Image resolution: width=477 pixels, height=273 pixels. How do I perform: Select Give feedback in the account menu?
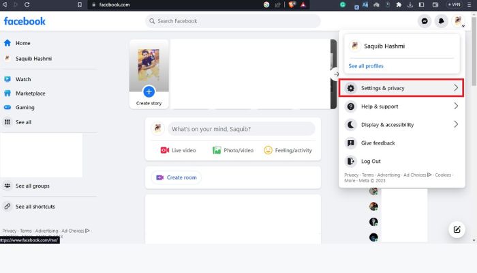401,143
